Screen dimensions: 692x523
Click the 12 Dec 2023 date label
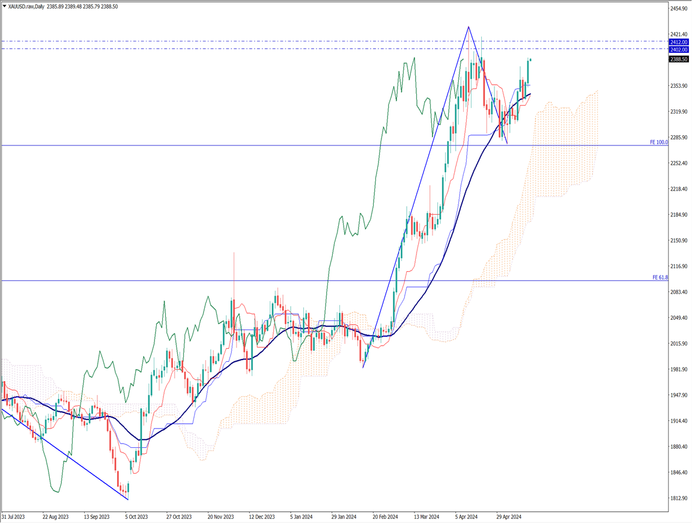[261, 516]
